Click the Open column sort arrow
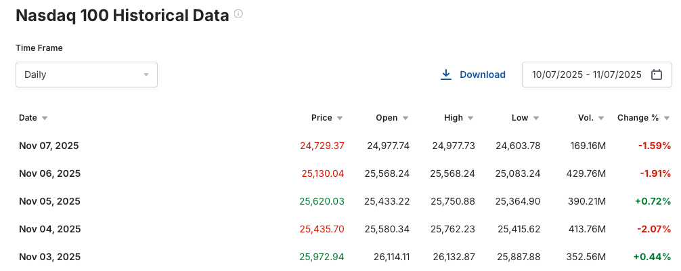 (405, 118)
